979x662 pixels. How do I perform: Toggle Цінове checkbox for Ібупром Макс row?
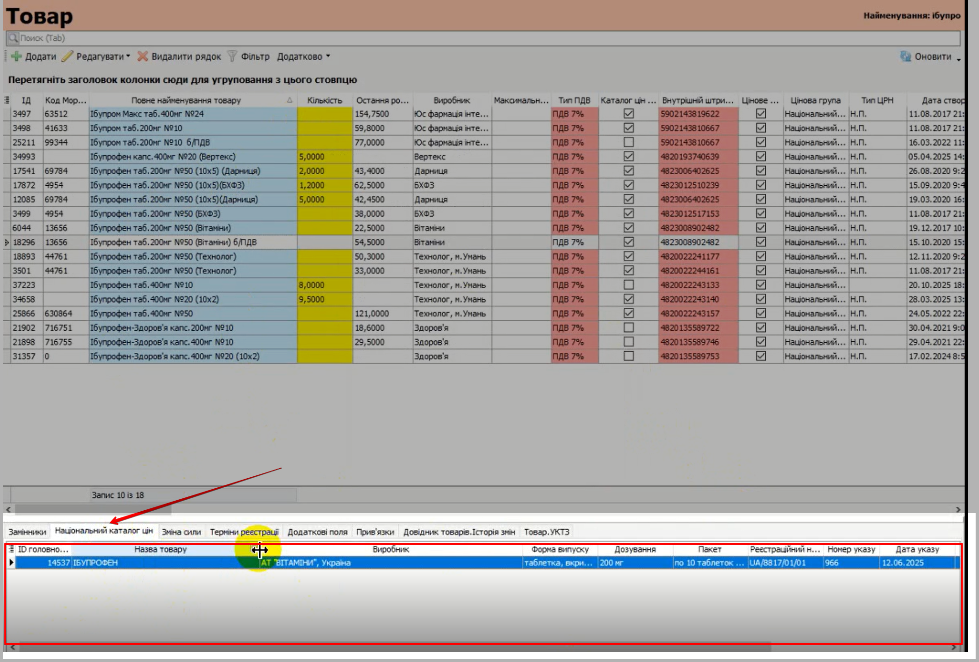point(760,114)
